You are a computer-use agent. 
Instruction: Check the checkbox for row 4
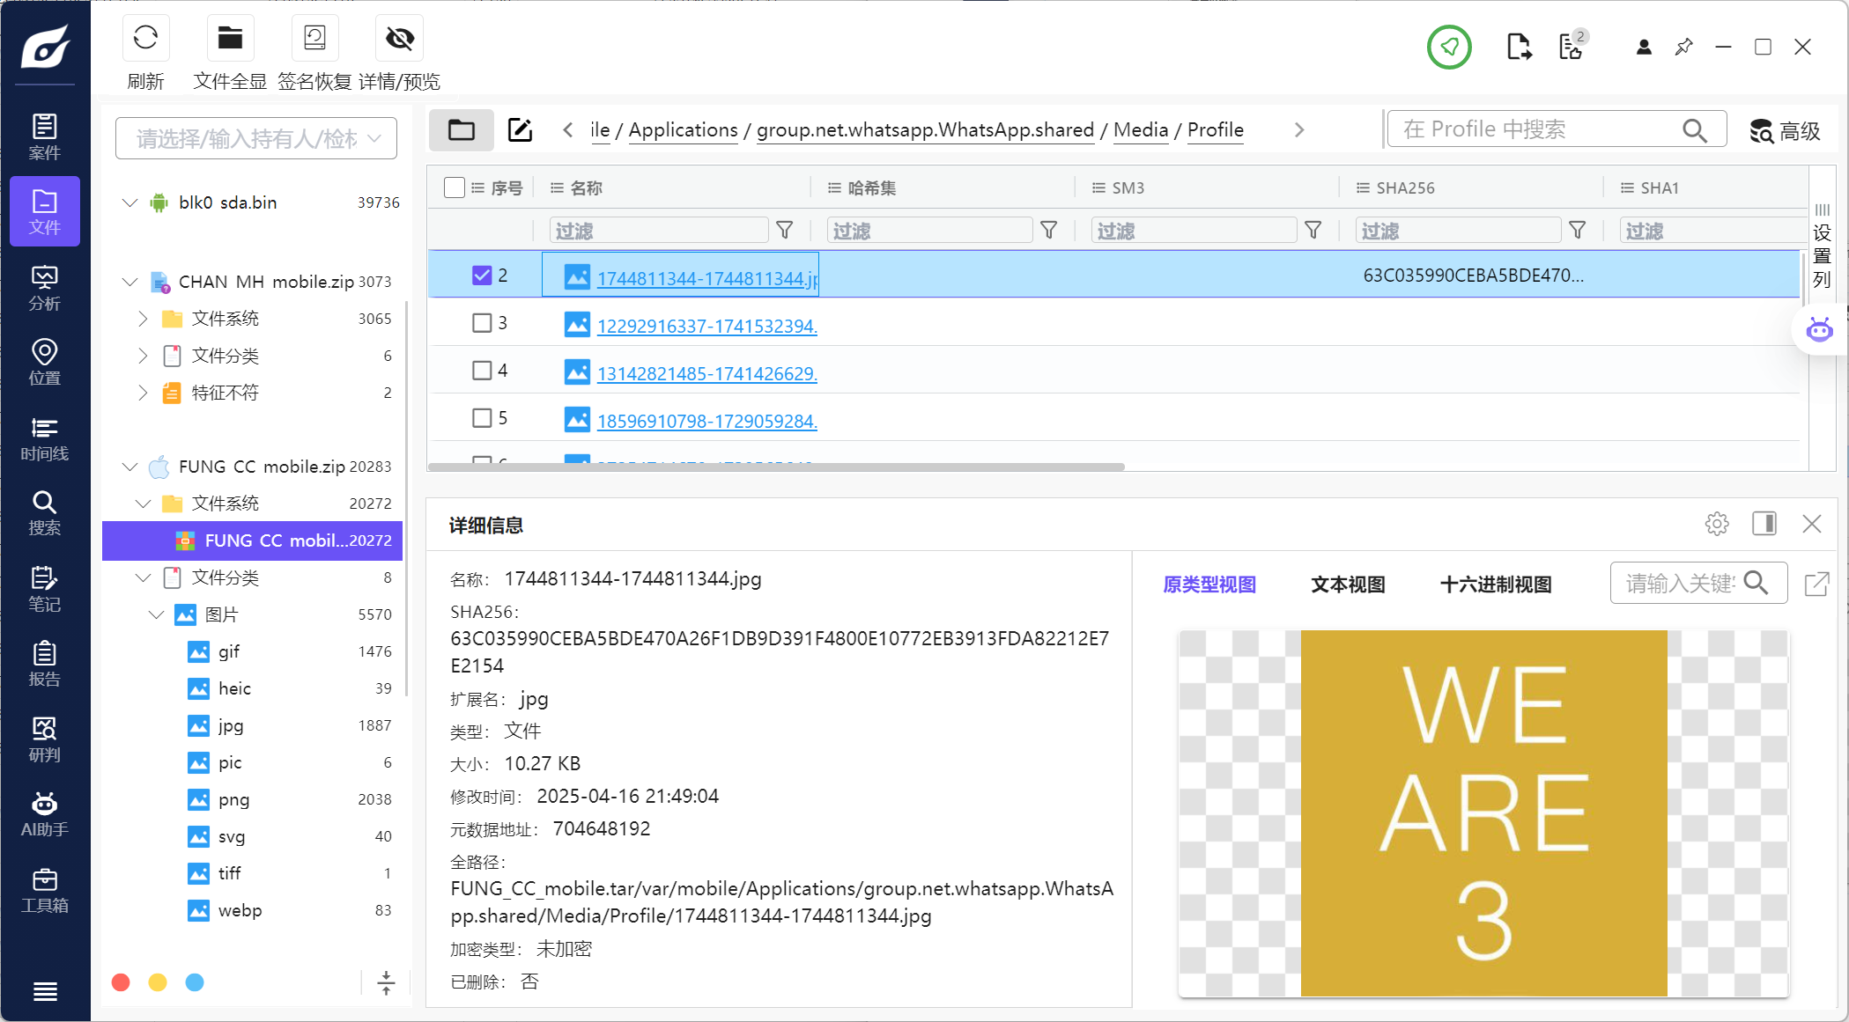(x=482, y=371)
